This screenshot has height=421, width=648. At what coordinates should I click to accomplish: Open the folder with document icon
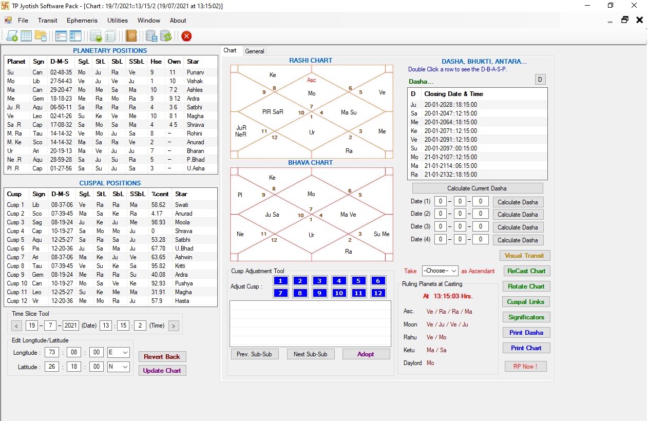[41, 36]
